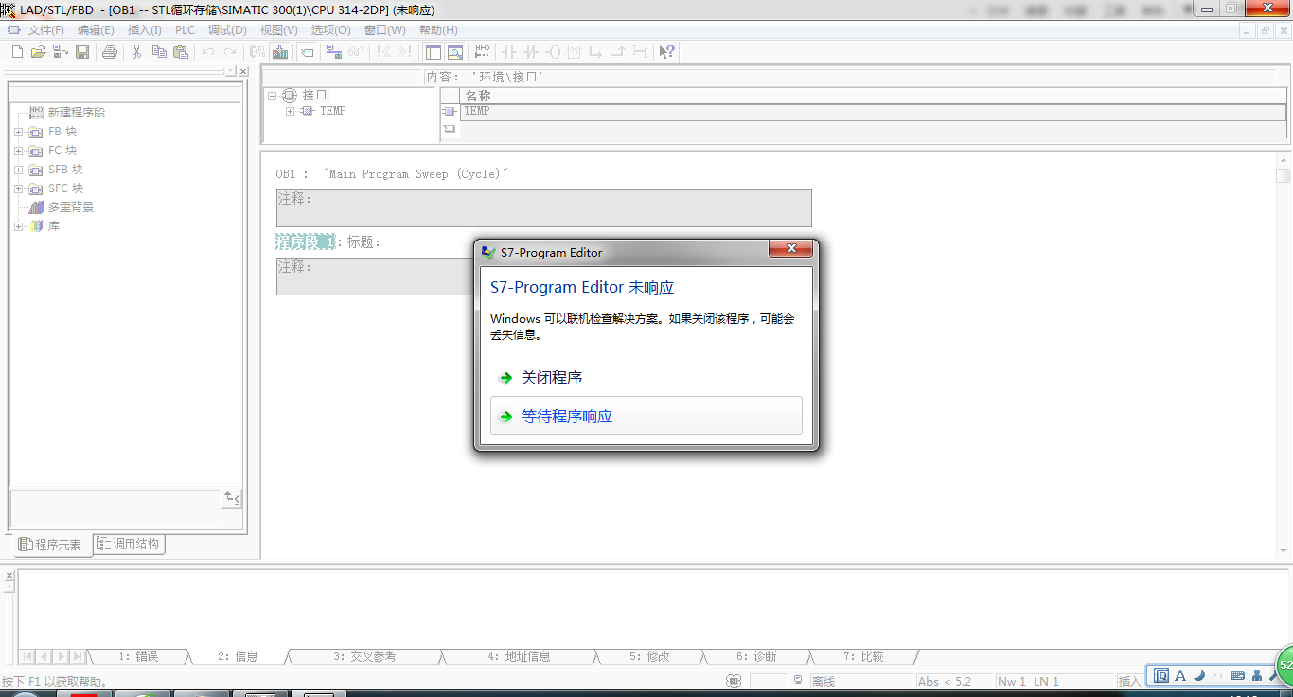Image resolution: width=1293 pixels, height=697 pixels.
Task: Switch to the 3: 交叉参考 output tab
Action: point(364,656)
